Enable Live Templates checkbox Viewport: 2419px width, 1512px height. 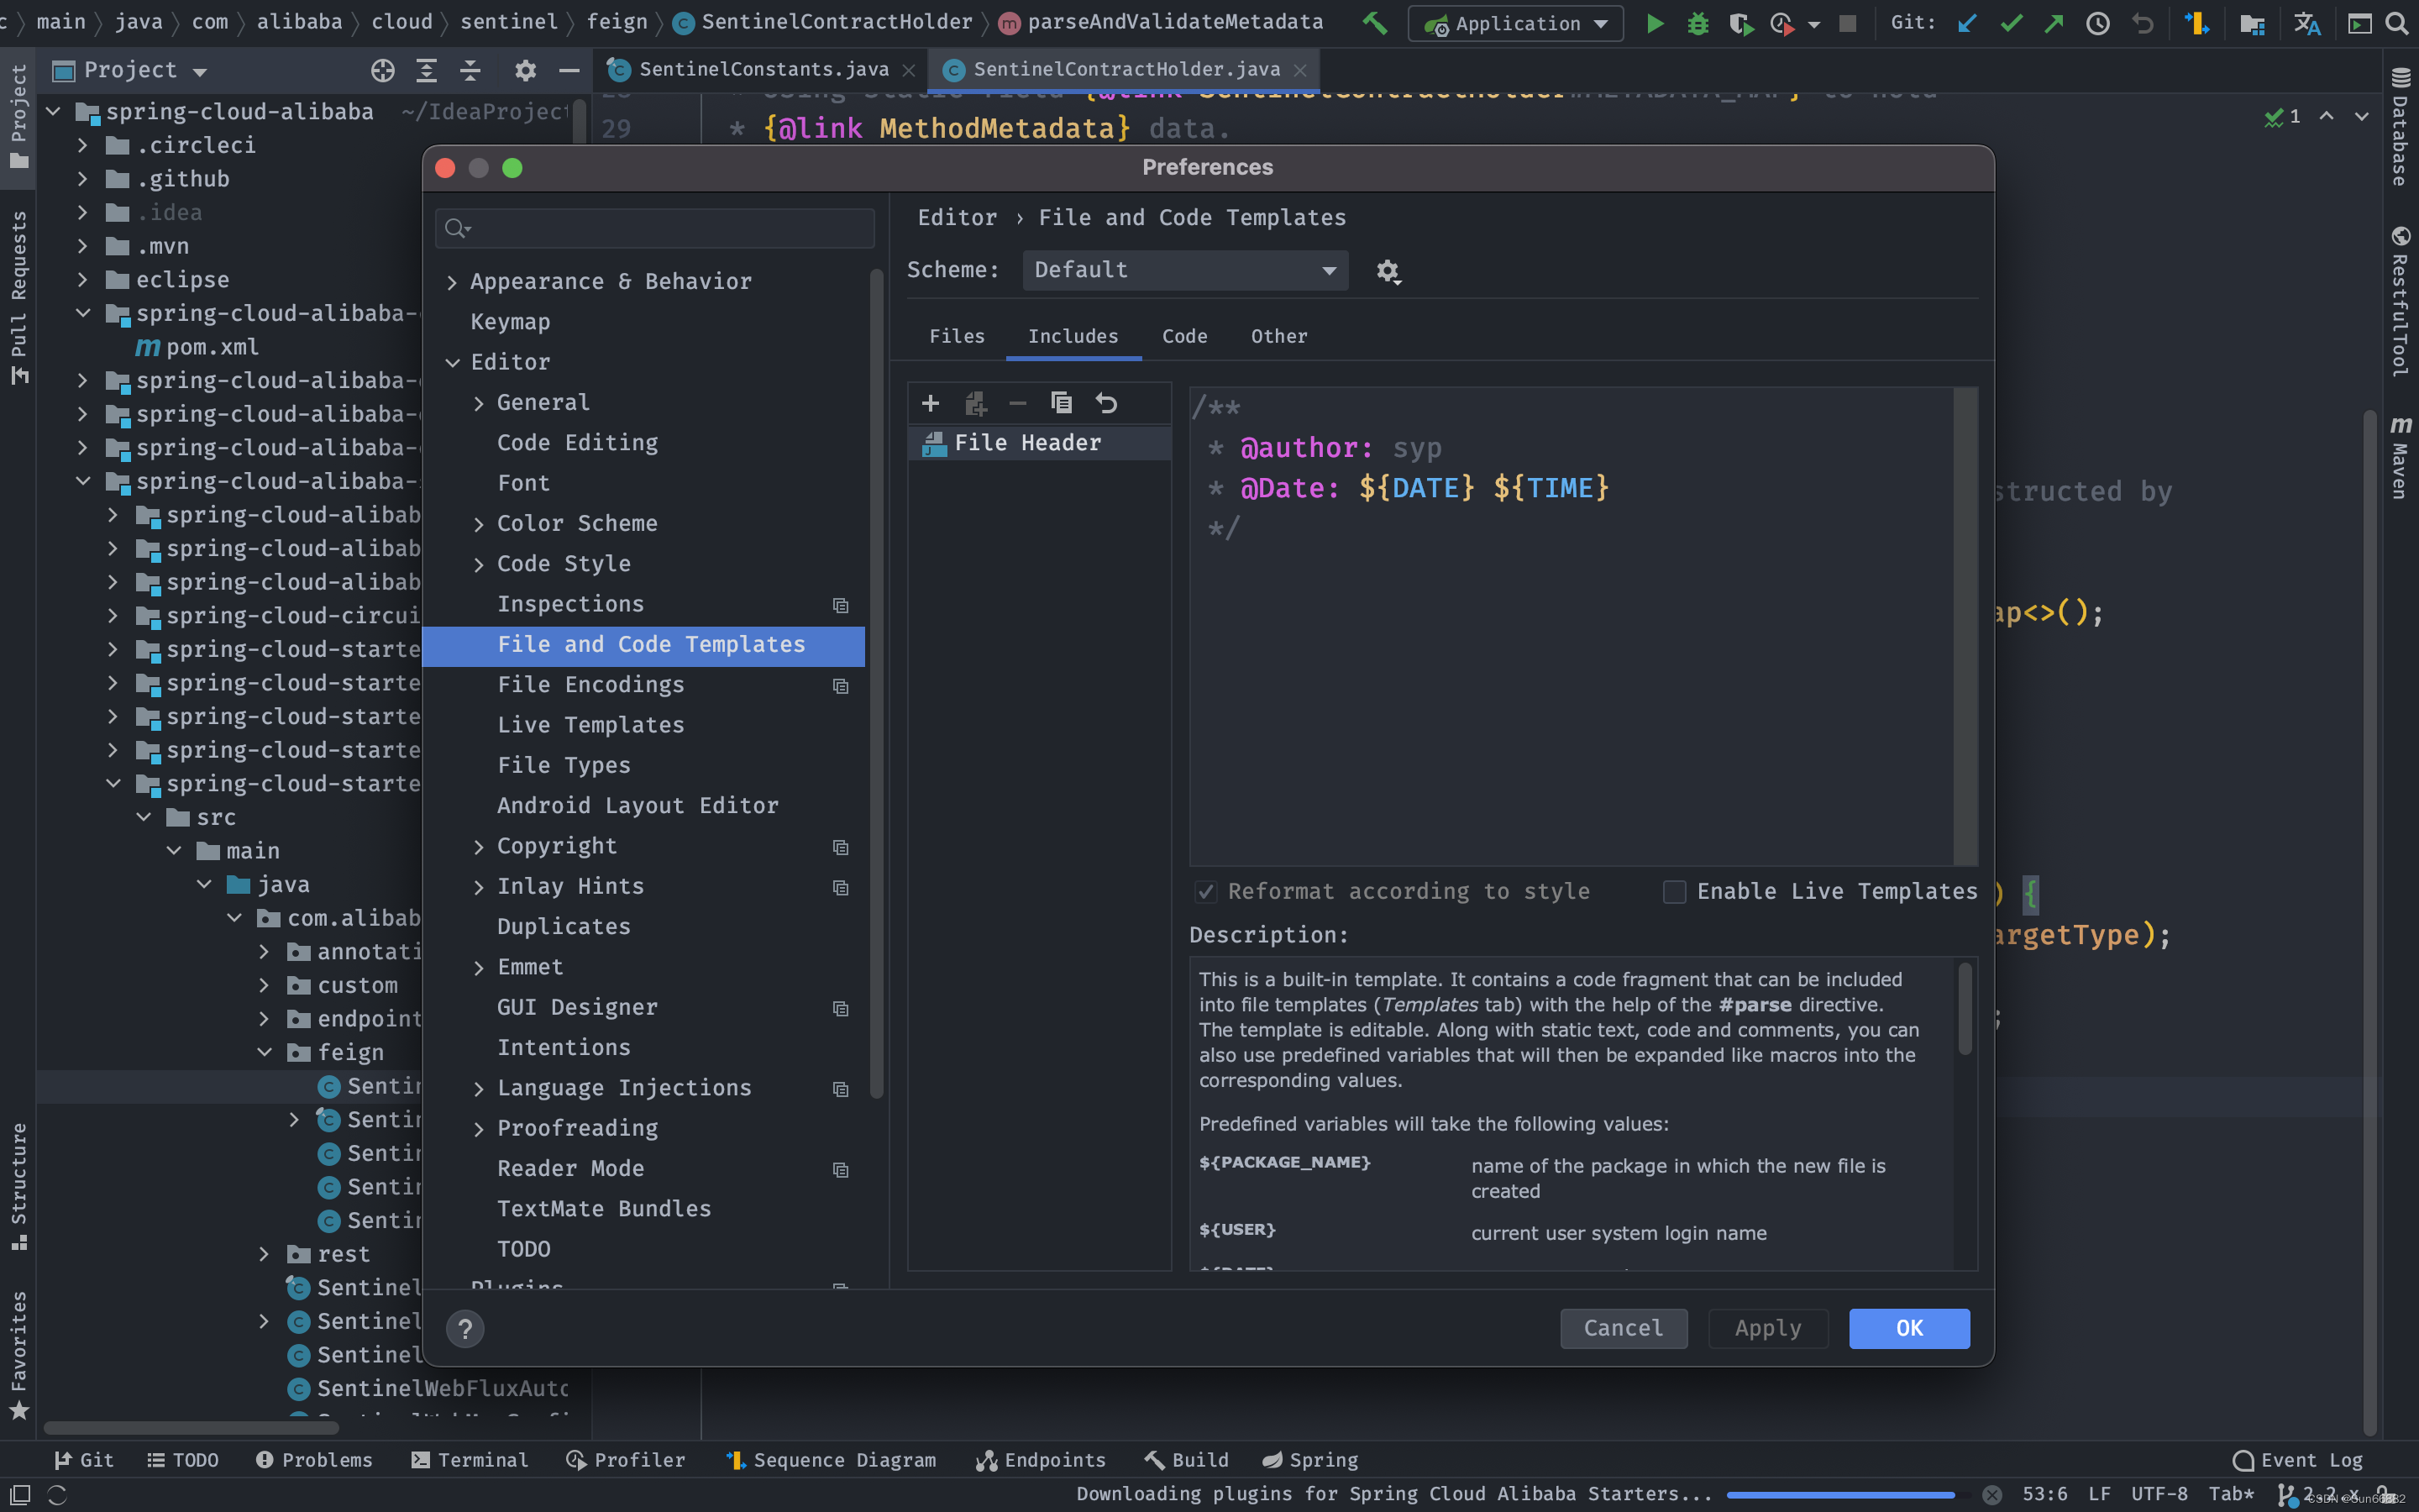pos(1674,891)
